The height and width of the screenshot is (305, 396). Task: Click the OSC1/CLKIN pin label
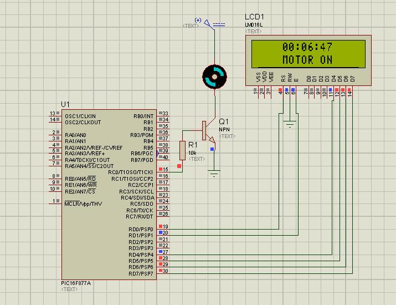coord(80,116)
